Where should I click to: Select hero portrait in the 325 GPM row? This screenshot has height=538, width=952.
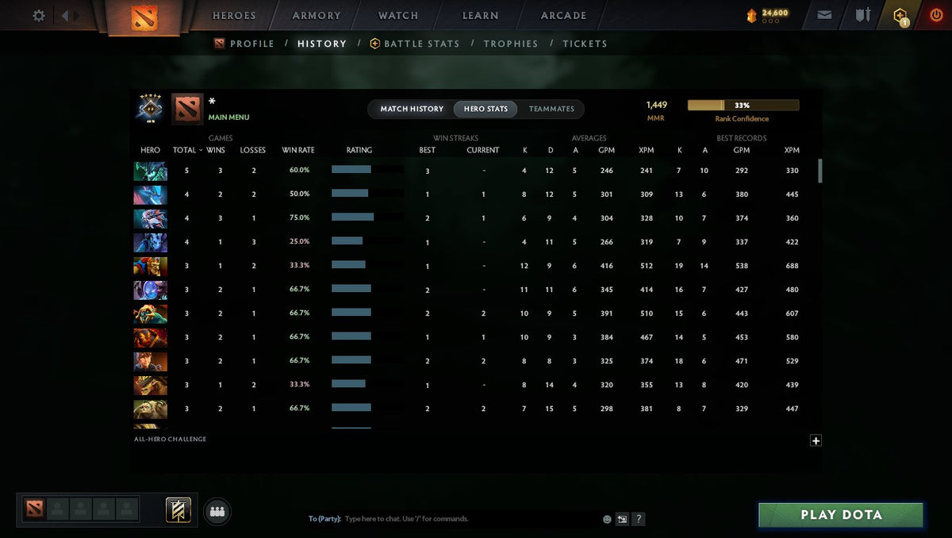(x=150, y=361)
